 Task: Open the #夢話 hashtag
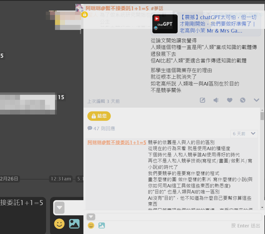click(x=157, y=8)
